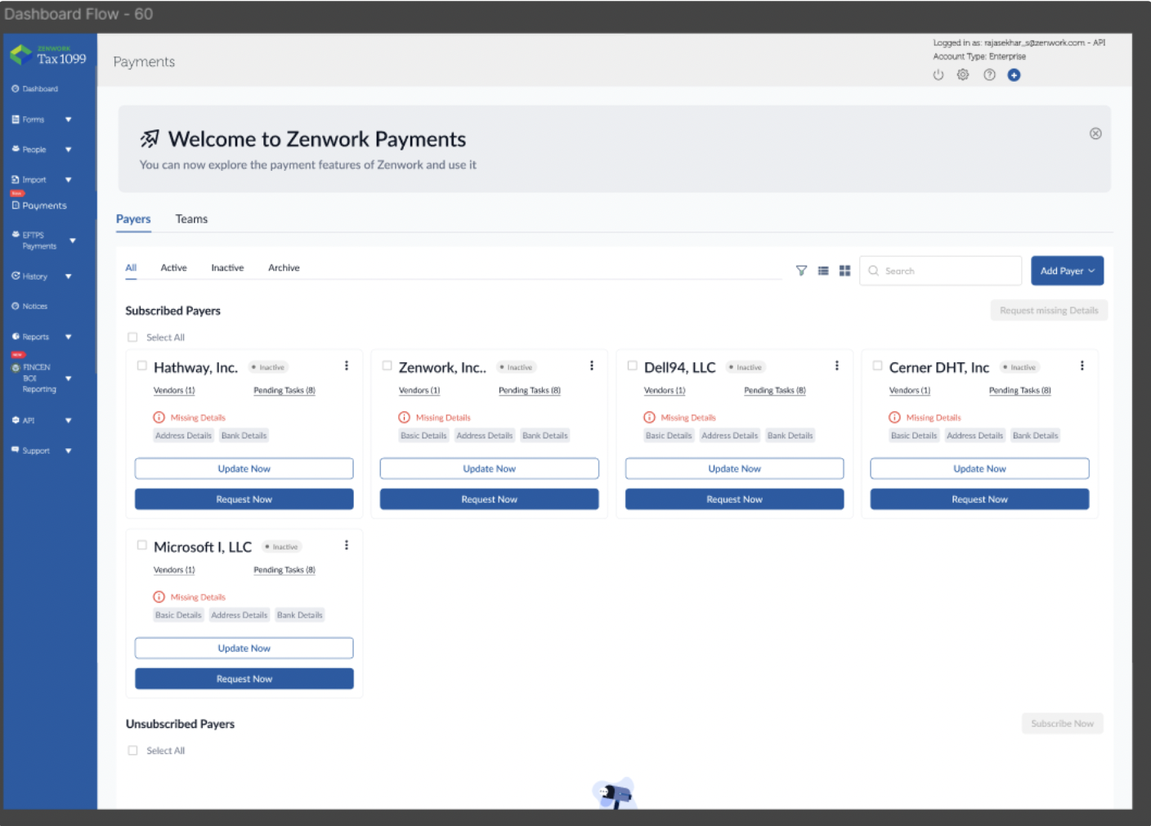Click inside the payer Search field

940,270
